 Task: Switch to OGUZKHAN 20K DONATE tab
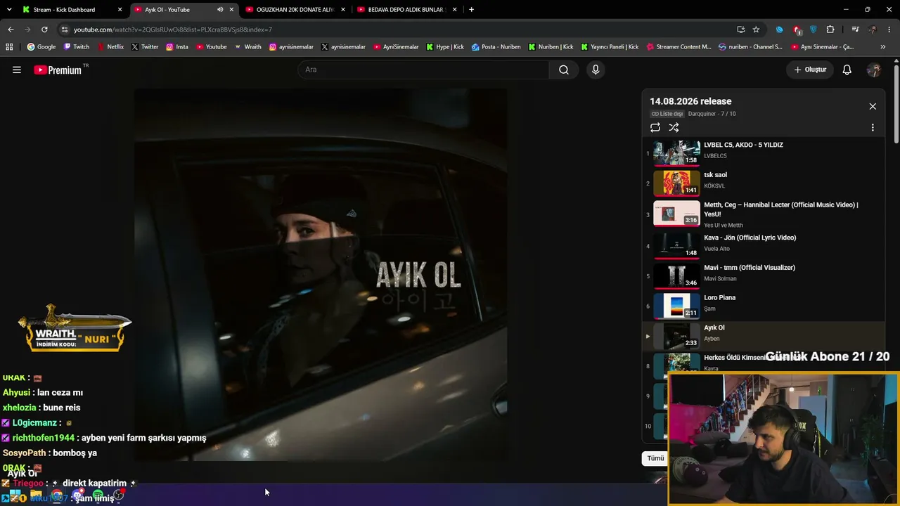click(294, 10)
